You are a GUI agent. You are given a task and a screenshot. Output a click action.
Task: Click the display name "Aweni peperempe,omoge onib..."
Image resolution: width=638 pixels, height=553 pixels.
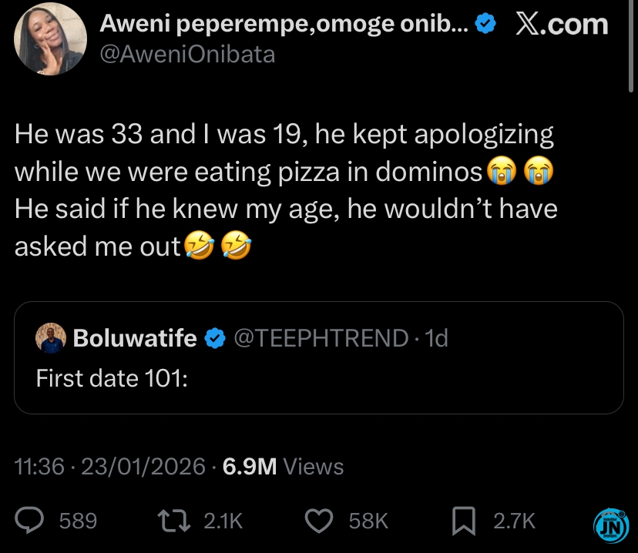285,25
